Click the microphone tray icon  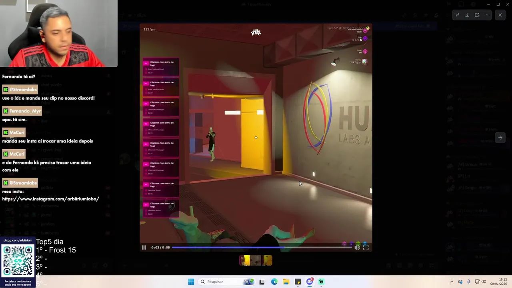click(469, 282)
